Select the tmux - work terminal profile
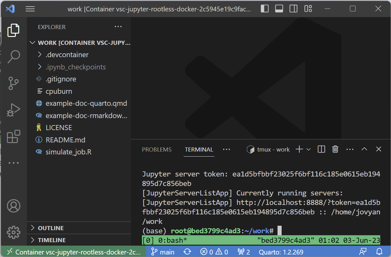The height and width of the screenshot is (257, 391). click(268, 150)
